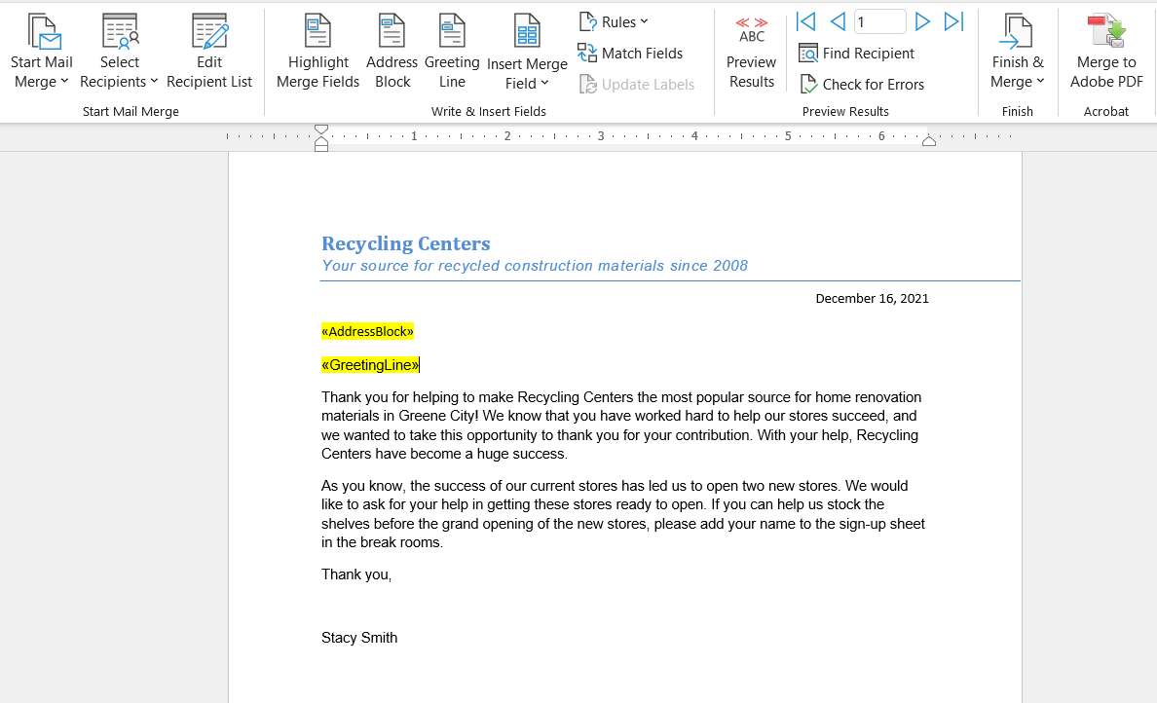The height and width of the screenshot is (703, 1157).
Task: Click the record number input box
Action: (x=879, y=22)
